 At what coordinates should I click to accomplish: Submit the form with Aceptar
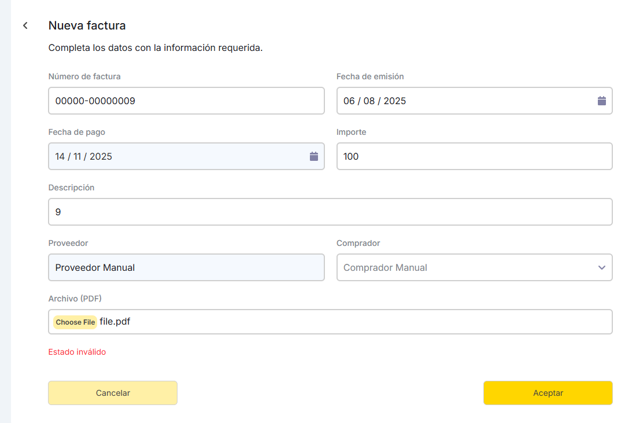[548, 393]
